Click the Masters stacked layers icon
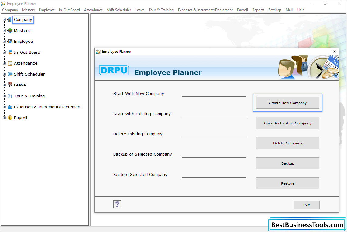The width and height of the screenshot is (347, 232). [x=10, y=31]
